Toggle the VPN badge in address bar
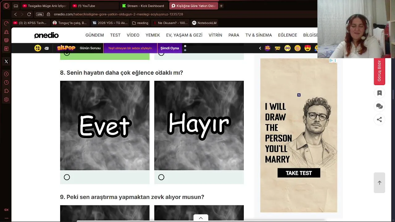Viewport: 395px width, 222px height. [39, 14]
